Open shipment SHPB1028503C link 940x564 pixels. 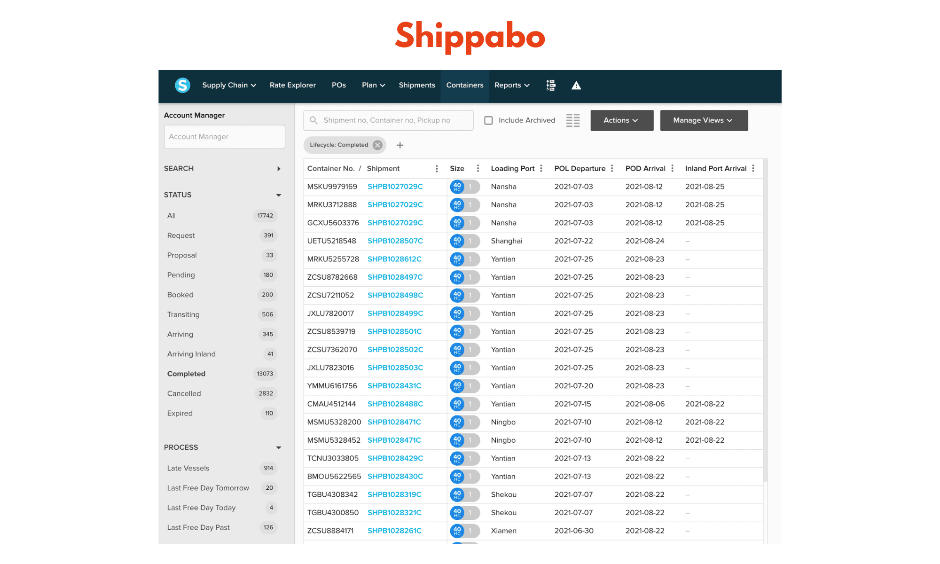[x=395, y=368]
